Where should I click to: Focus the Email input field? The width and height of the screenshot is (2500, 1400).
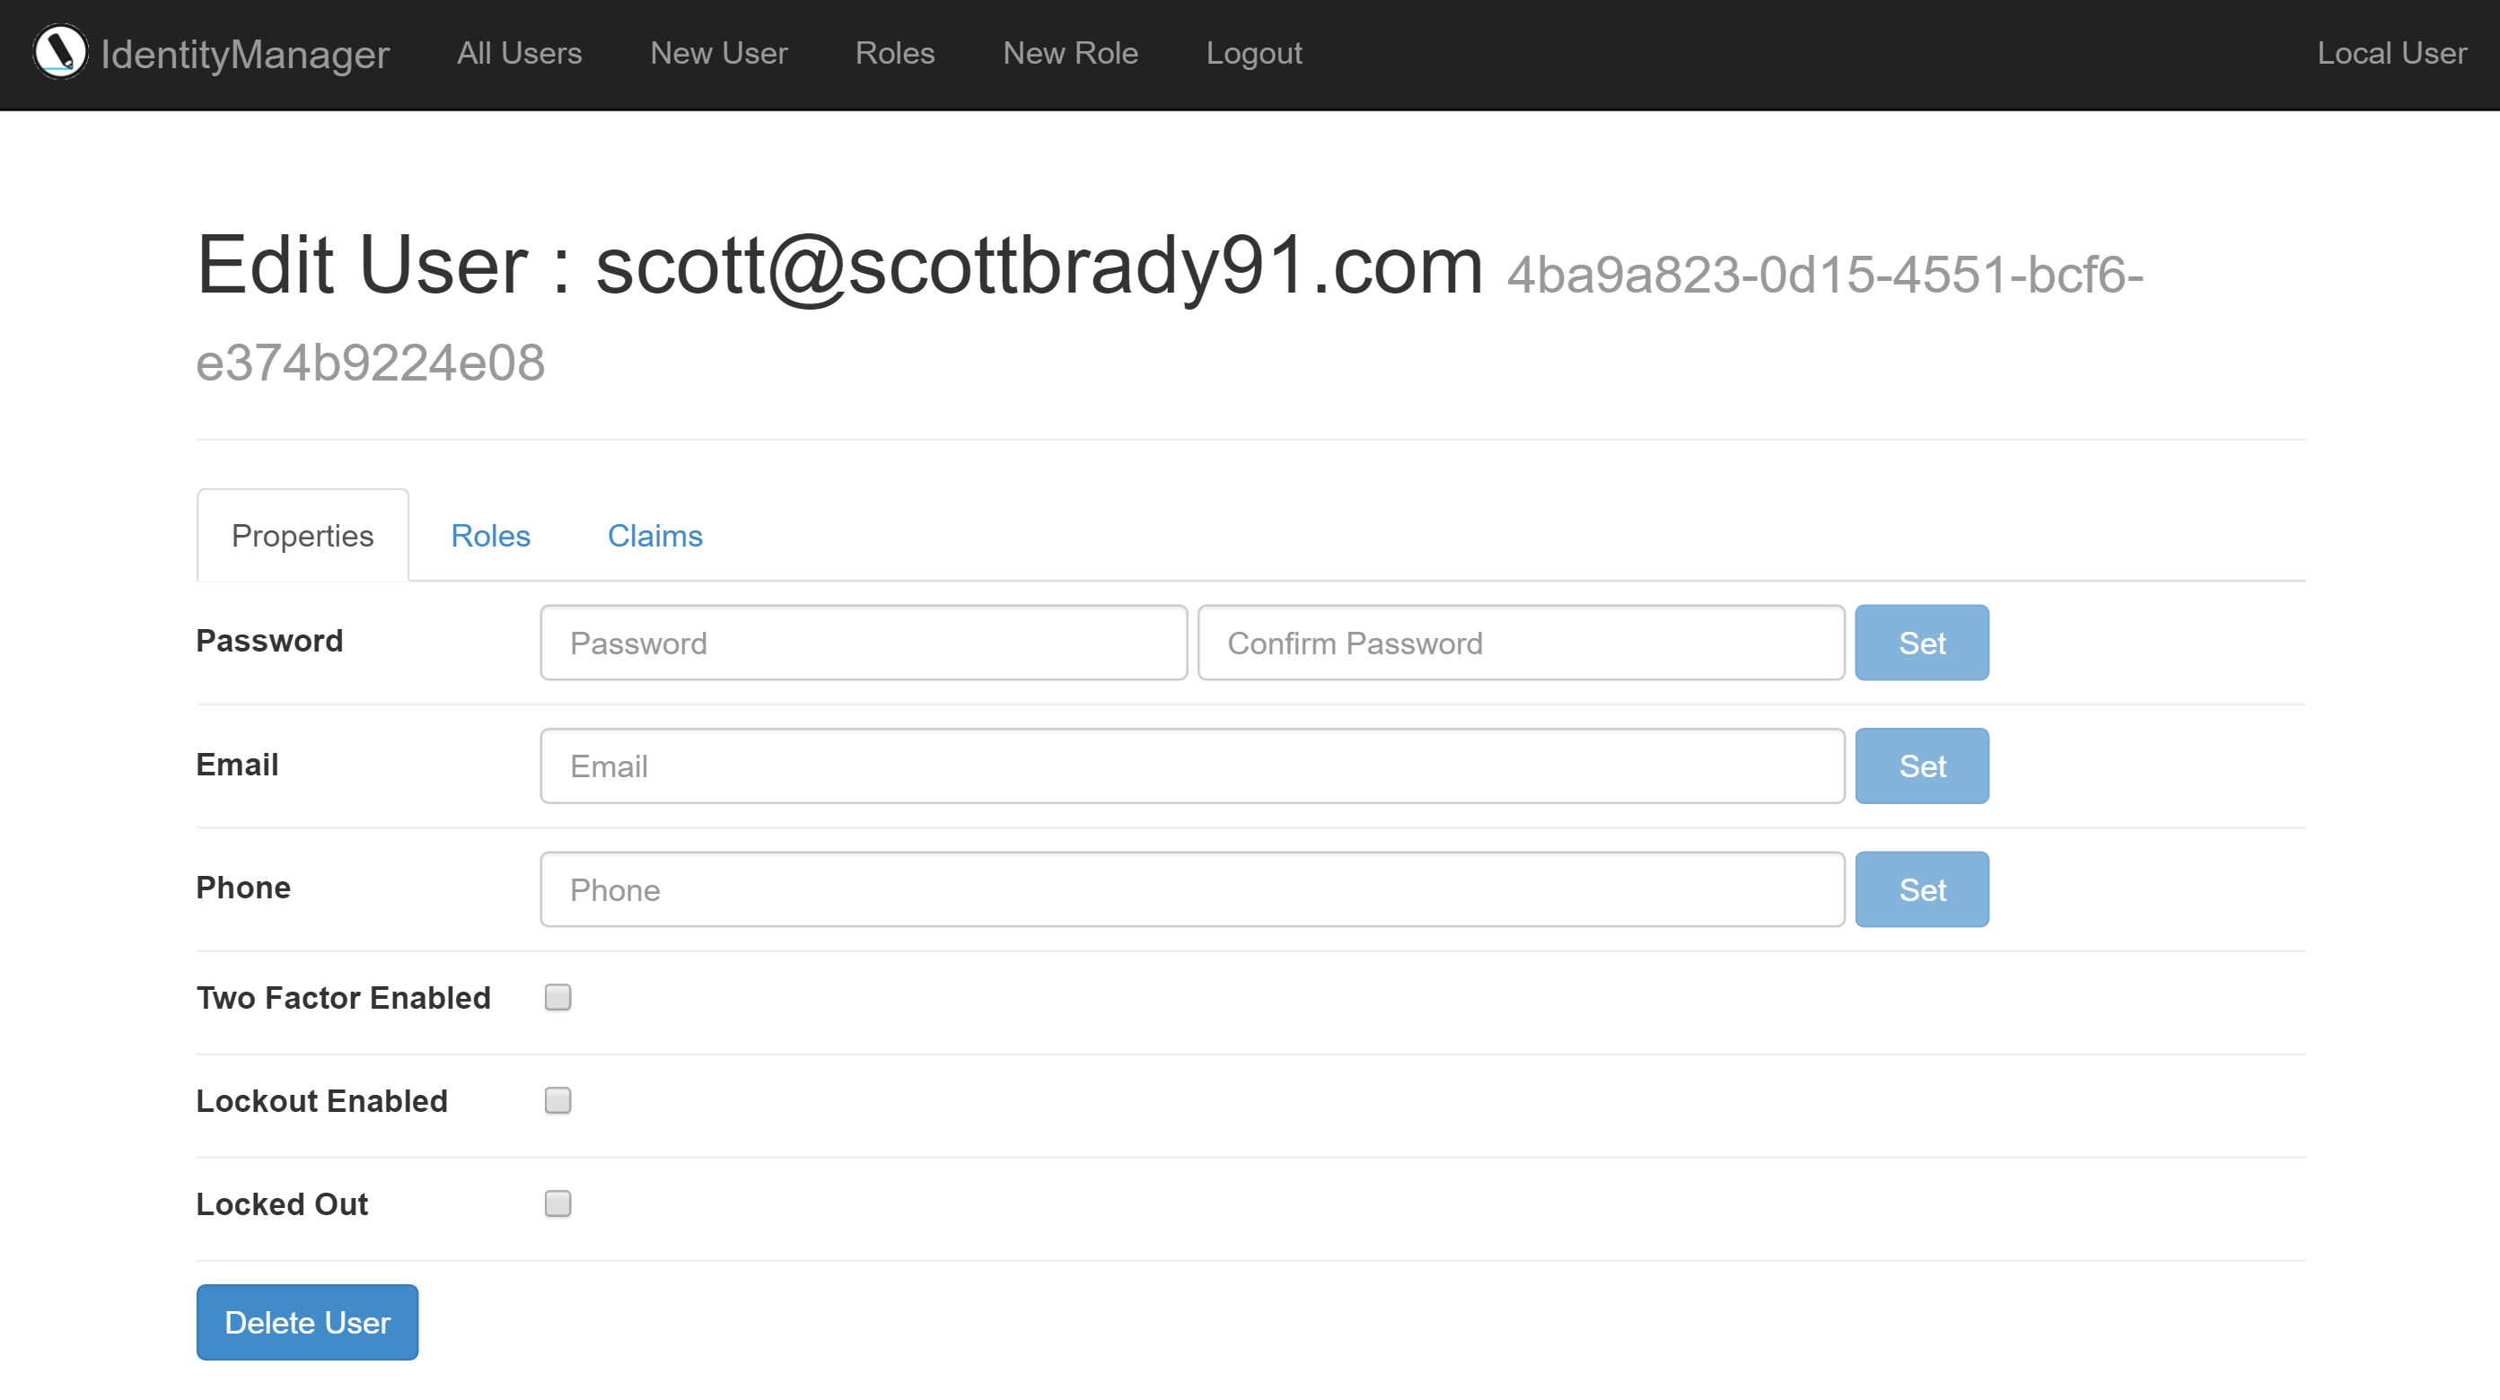click(x=1192, y=766)
